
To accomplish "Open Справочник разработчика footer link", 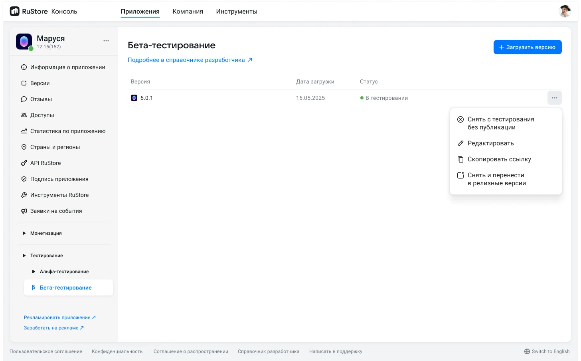I will click(x=269, y=351).
